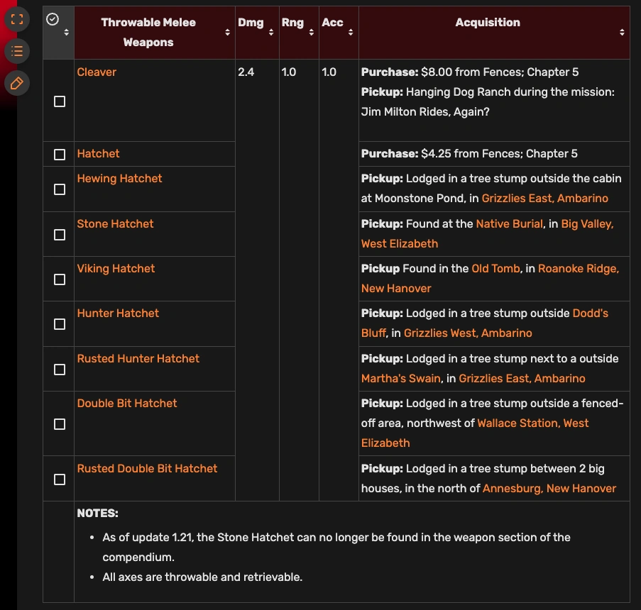Tick the Stone Hatchet checkbox

[60, 235]
